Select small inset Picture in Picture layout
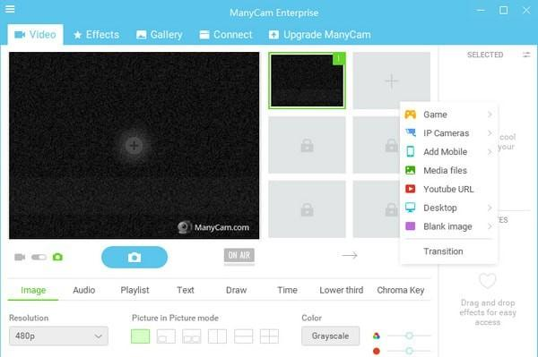This screenshot has height=357, width=538. tap(166, 336)
